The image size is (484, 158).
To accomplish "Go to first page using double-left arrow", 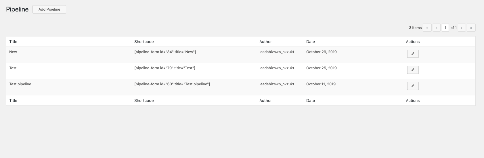I will [x=427, y=28].
